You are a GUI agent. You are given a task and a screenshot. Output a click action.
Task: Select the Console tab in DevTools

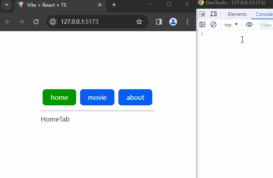click(x=264, y=14)
